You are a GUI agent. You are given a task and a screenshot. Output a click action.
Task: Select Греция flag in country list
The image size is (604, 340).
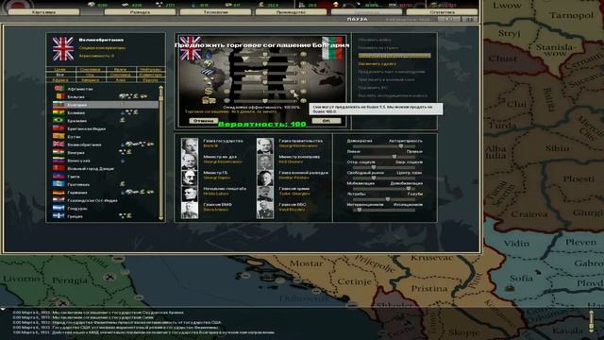click(x=59, y=216)
